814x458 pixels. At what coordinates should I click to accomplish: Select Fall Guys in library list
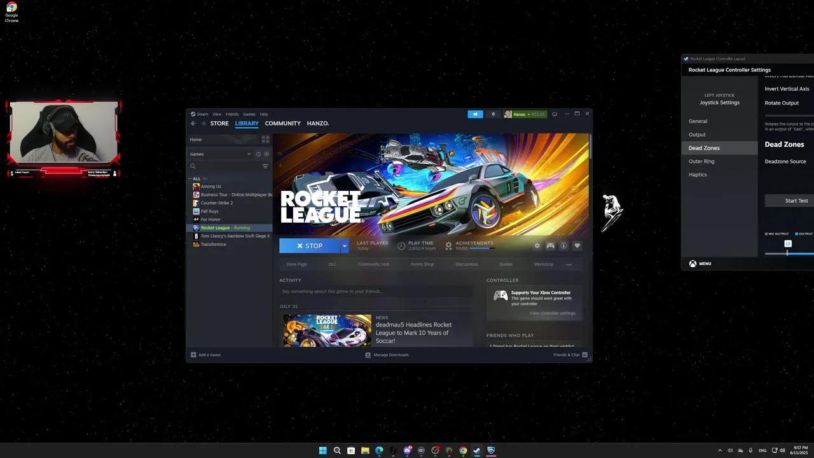click(209, 211)
